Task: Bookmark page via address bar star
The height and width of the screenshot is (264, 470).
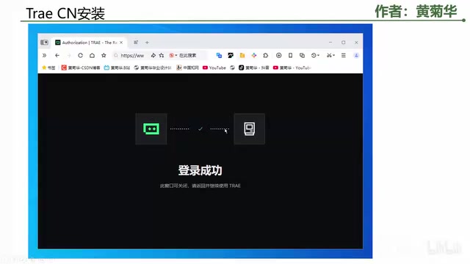Action: point(162,56)
